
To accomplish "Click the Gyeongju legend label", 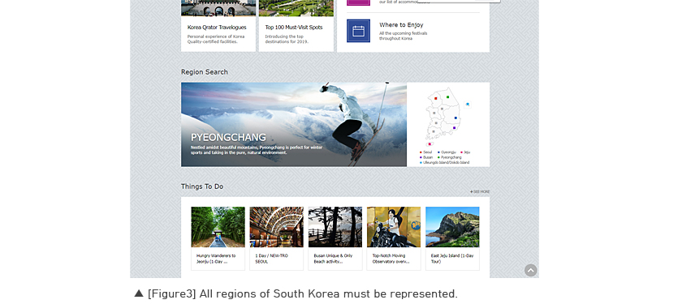I will (448, 152).
